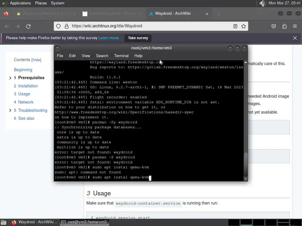
Task: Select the Waydroid - ArchWiki tab
Action: [x=179, y=14]
